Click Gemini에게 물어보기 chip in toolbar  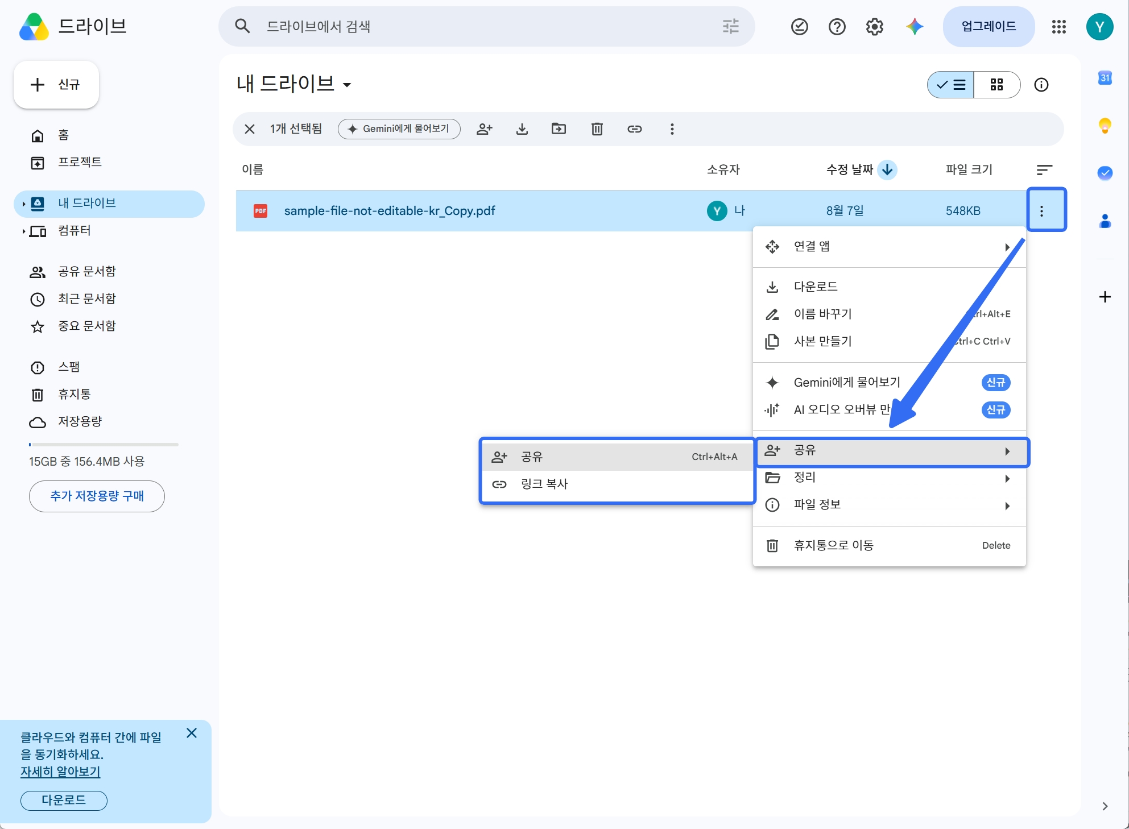(399, 129)
